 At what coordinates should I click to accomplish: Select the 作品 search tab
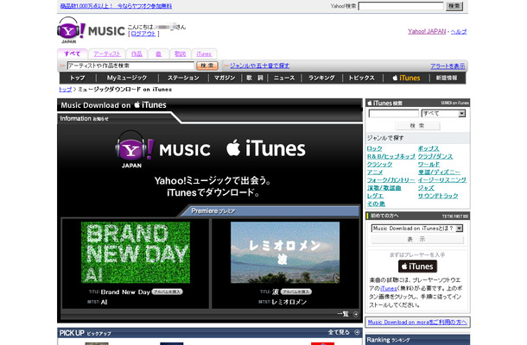pos(137,54)
